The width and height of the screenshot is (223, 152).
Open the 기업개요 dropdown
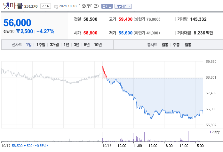pyautogui.click(x=123, y=6)
